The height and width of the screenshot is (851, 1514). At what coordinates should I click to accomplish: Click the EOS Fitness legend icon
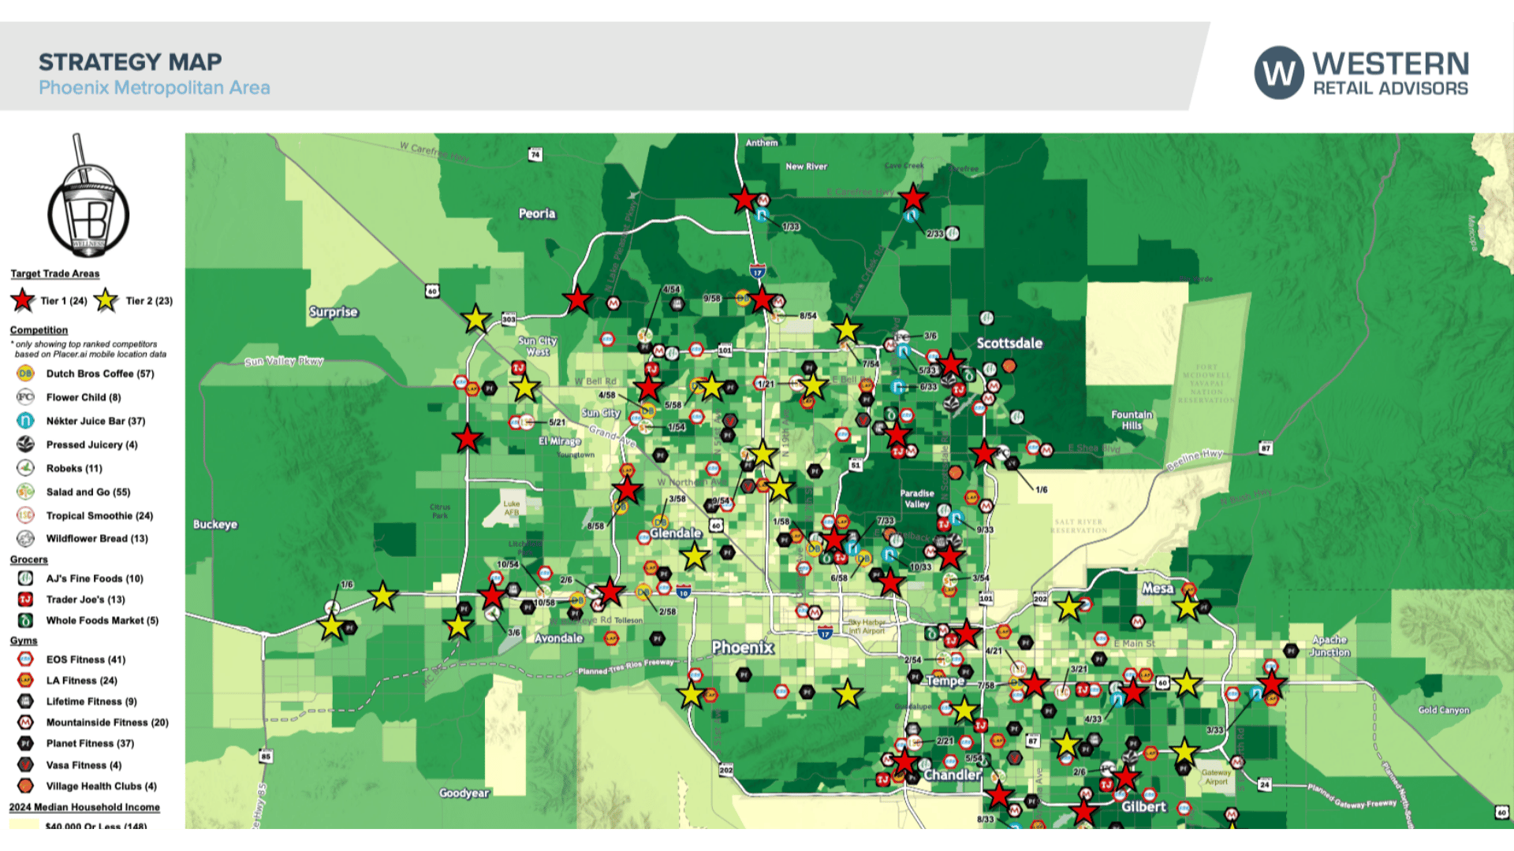(25, 660)
